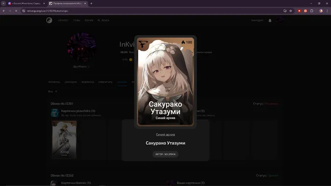Viewport: 331px width, 186px height.
Task: Click plovchiks user avatar in exchange 72397
Action: point(54,113)
